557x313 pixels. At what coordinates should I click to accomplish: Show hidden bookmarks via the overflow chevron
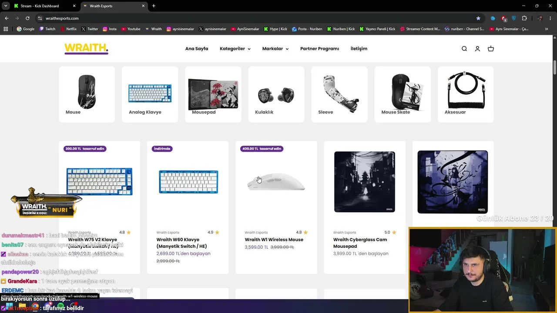pyautogui.click(x=547, y=29)
